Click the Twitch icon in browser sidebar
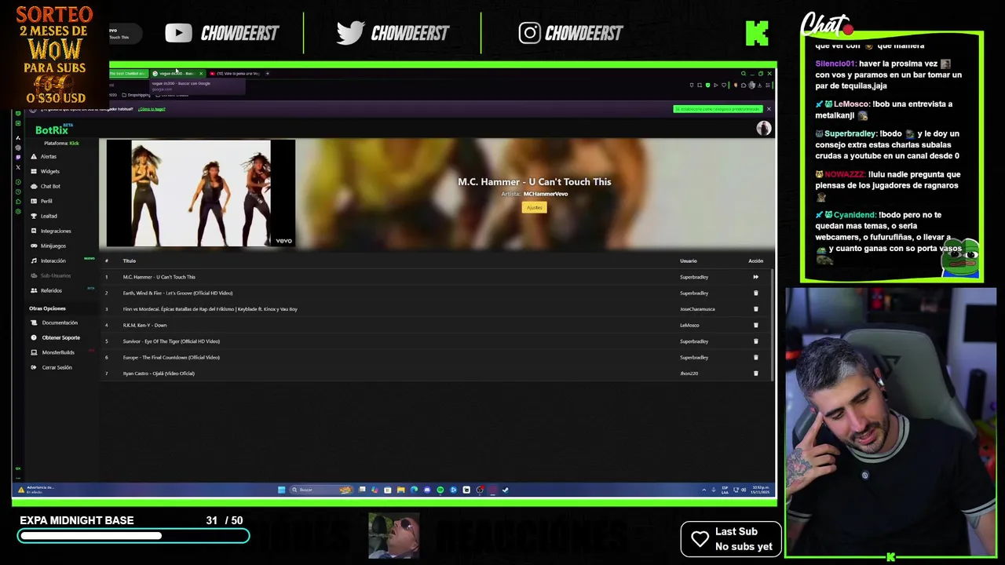Viewport: 1005px width, 565px height. point(18,157)
